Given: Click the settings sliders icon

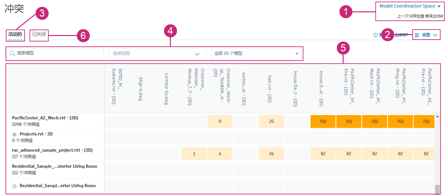Looking at the screenshot, I should (417, 35).
